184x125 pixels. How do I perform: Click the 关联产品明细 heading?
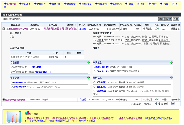17,48
